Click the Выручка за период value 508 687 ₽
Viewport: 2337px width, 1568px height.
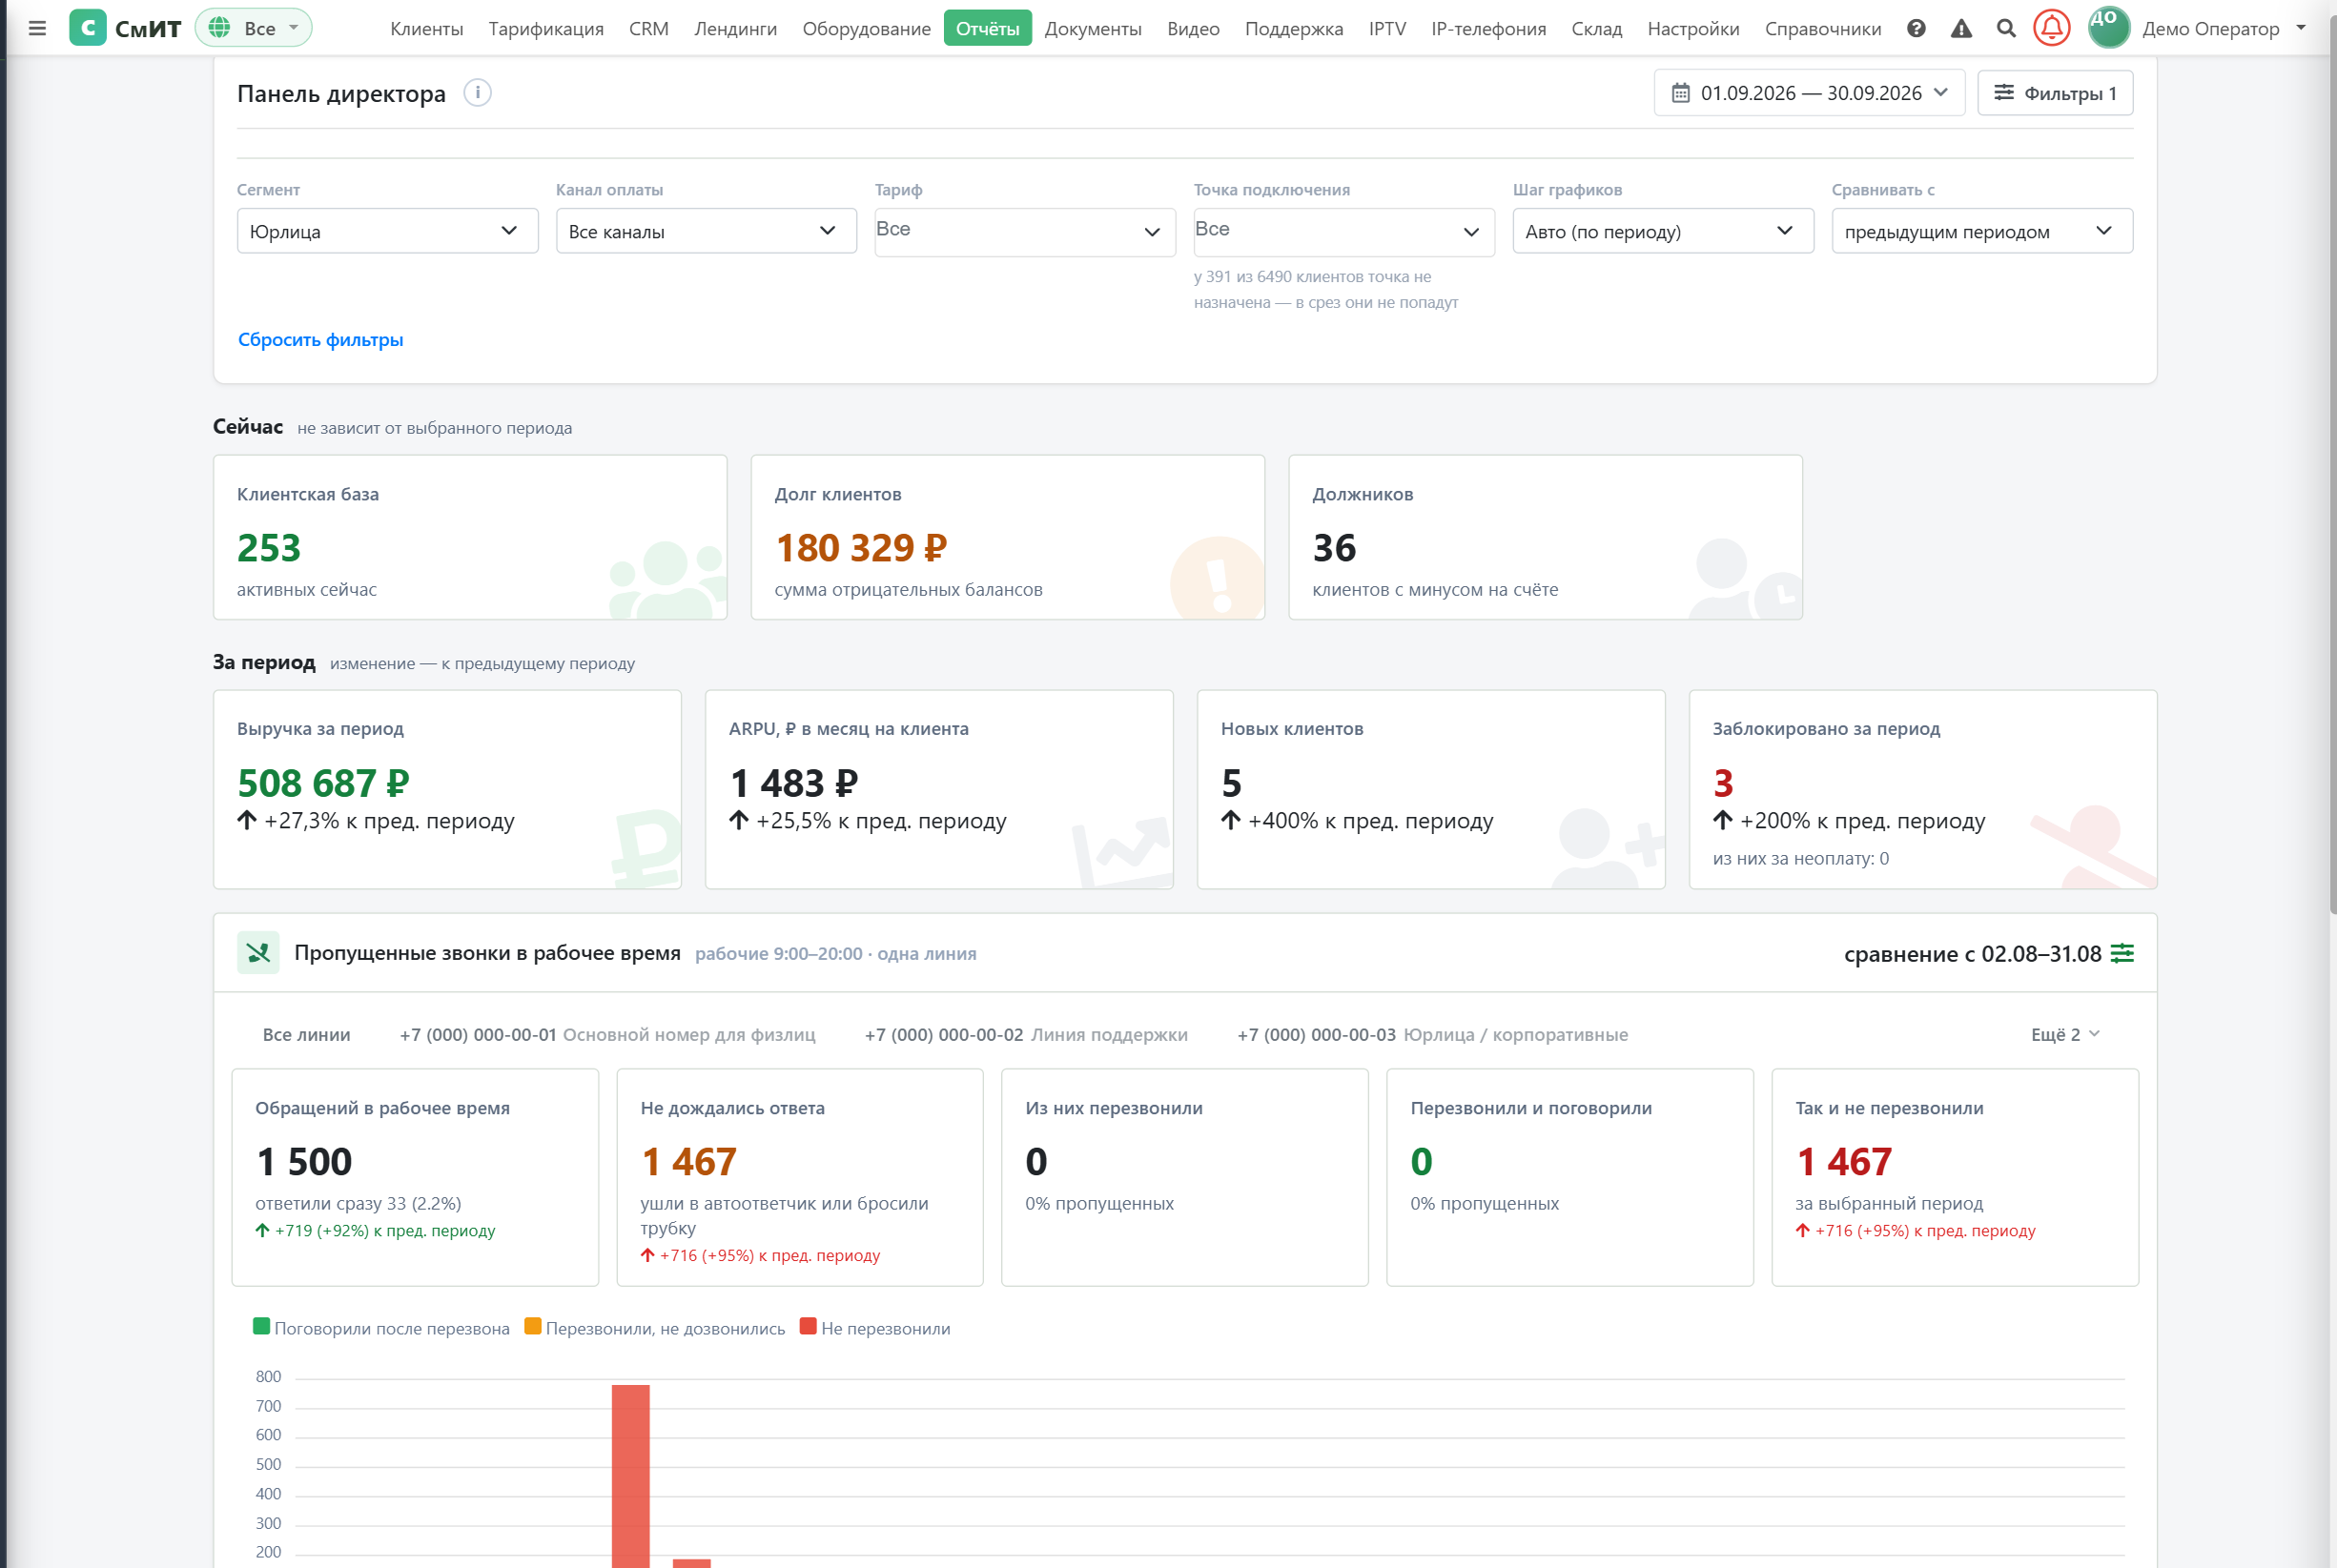coord(323,783)
